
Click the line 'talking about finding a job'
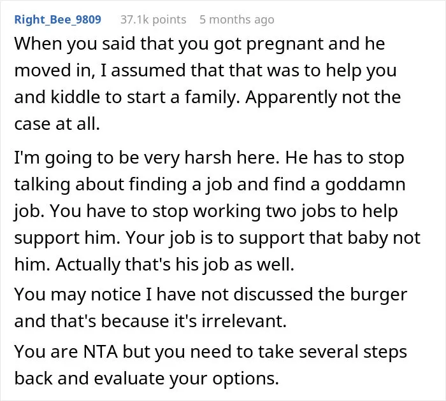210,184
